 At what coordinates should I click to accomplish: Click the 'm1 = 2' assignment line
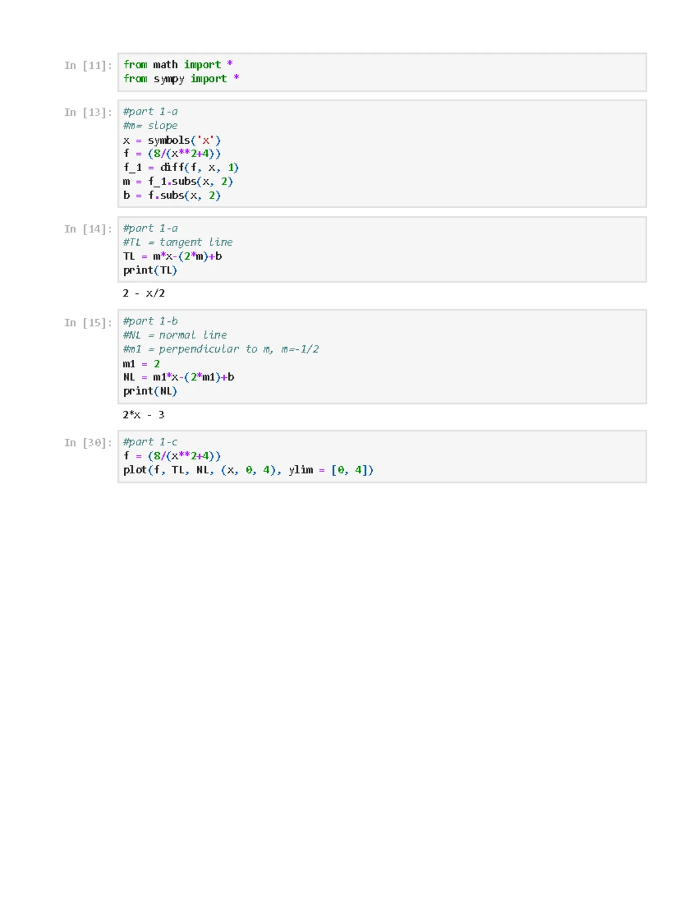[x=141, y=364]
